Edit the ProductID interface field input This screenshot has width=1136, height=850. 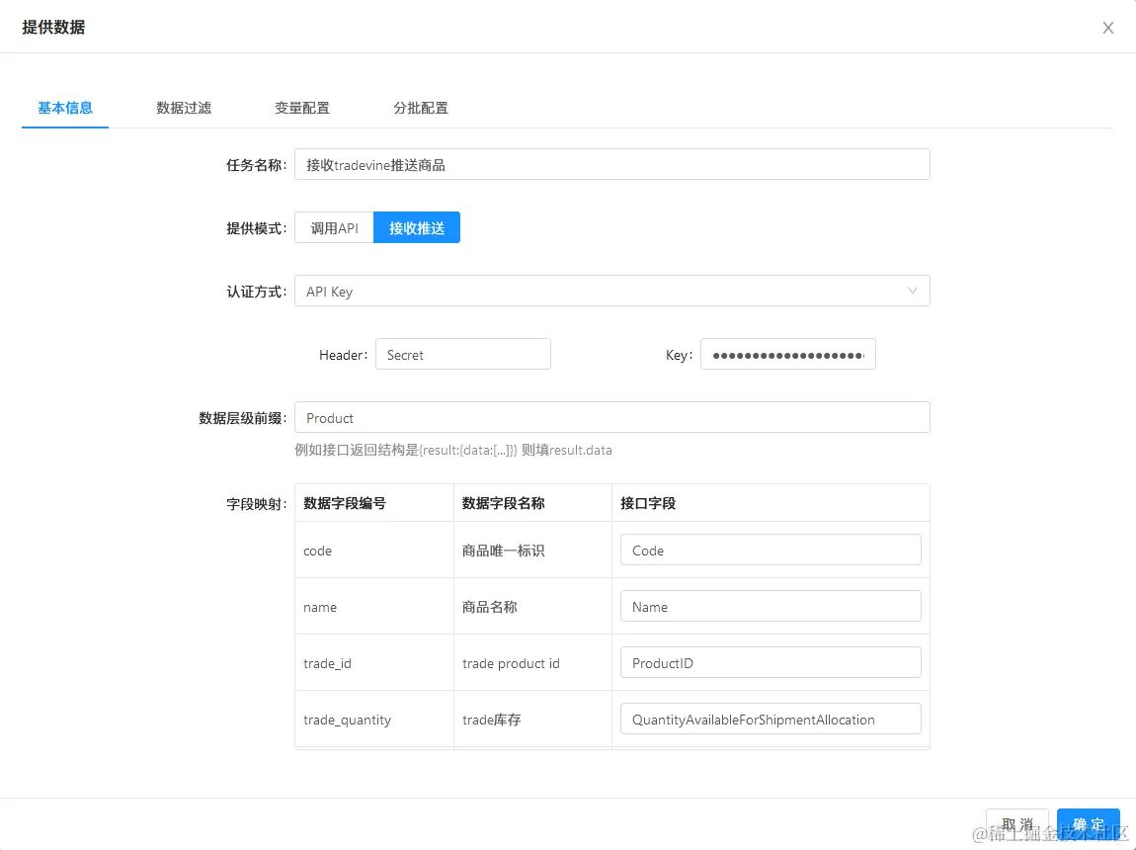[x=771, y=662]
